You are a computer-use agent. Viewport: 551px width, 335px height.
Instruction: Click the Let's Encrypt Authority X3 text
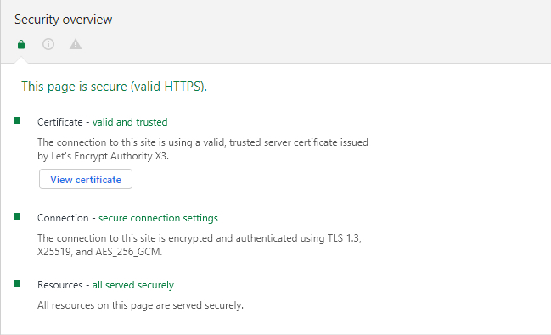(x=110, y=156)
